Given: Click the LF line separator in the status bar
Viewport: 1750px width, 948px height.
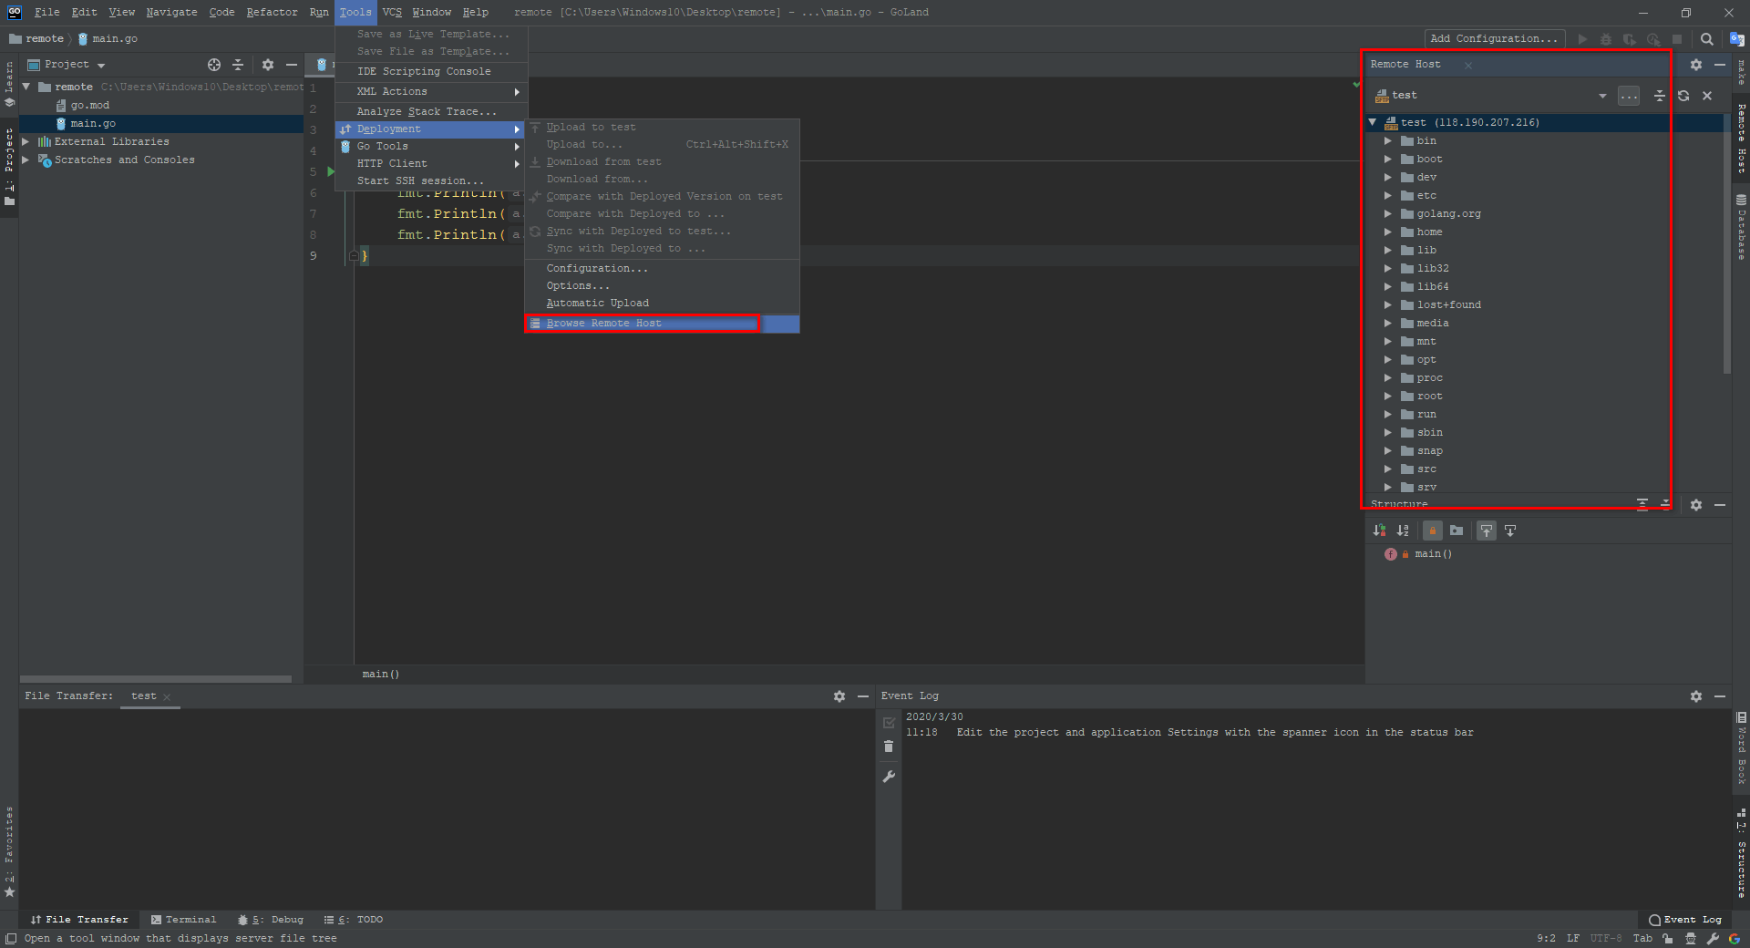Looking at the screenshot, I should click(1573, 939).
